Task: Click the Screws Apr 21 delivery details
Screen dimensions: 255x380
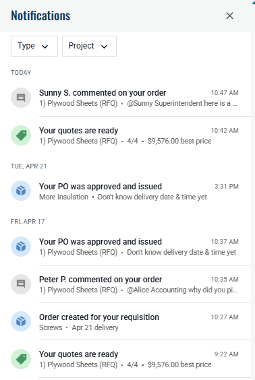Action: [x=79, y=327]
